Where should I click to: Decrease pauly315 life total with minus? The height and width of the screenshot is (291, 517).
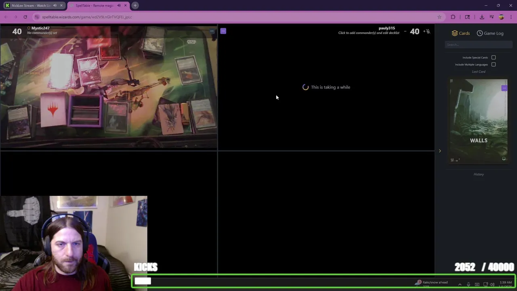pyautogui.click(x=405, y=31)
